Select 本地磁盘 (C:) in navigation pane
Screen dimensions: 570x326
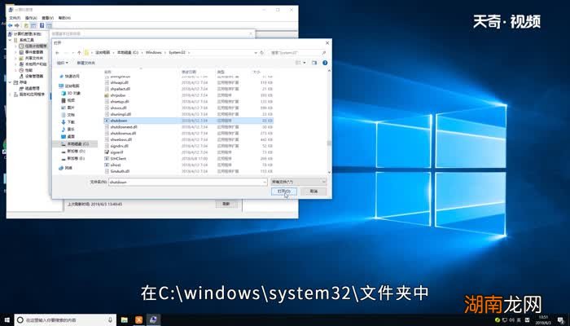click(x=75, y=143)
